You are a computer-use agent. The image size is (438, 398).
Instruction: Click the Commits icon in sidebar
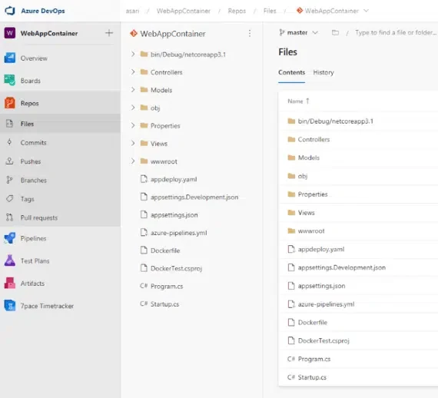coord(9,142)
